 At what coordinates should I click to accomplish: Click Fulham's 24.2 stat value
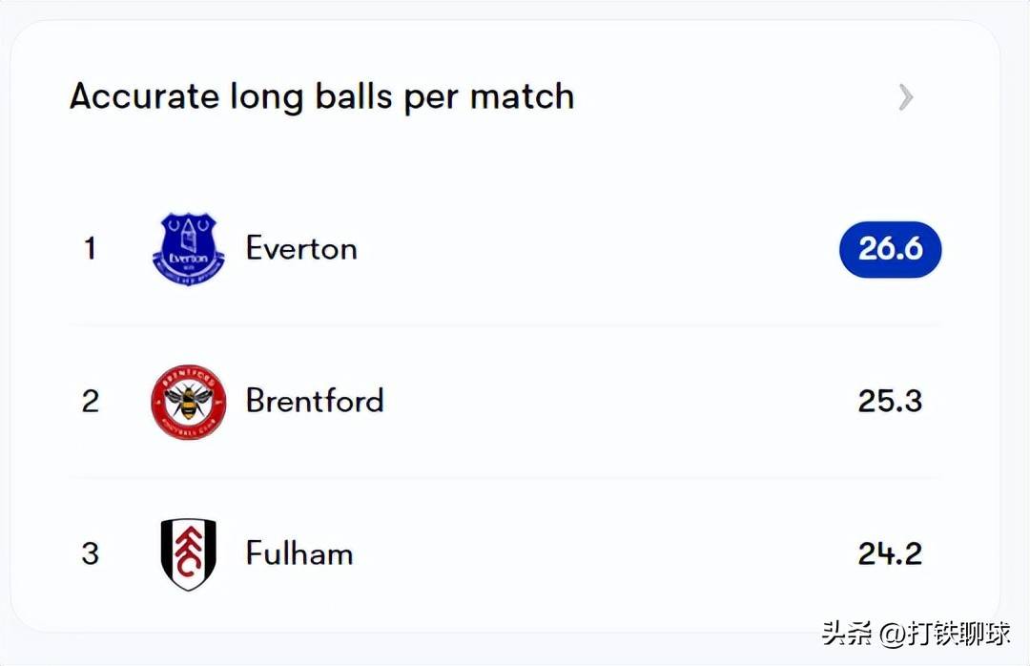pos(890,553)
